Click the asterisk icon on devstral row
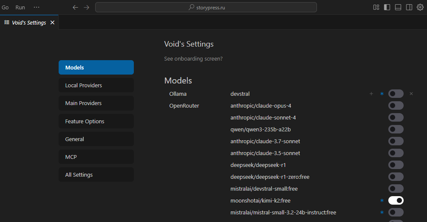Screen dimensions: 427x222 382,94
